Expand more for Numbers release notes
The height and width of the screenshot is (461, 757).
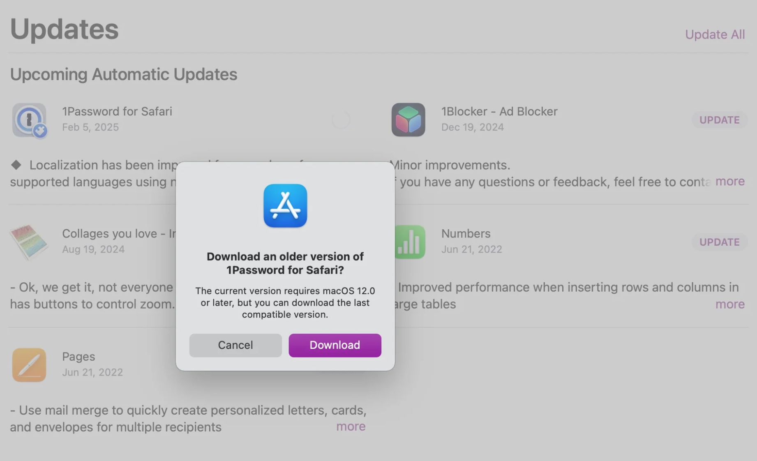coord(730,304)
